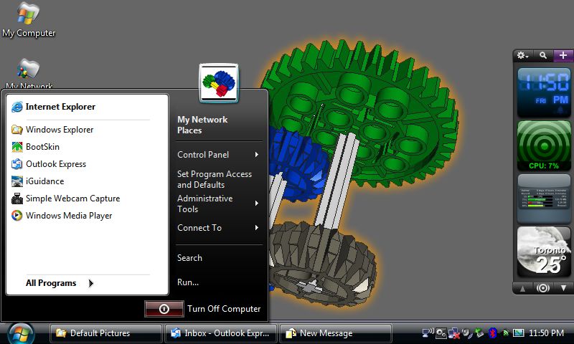Switch to Inbox - Outlook Express window
The image size is (574, 344).
221,333
